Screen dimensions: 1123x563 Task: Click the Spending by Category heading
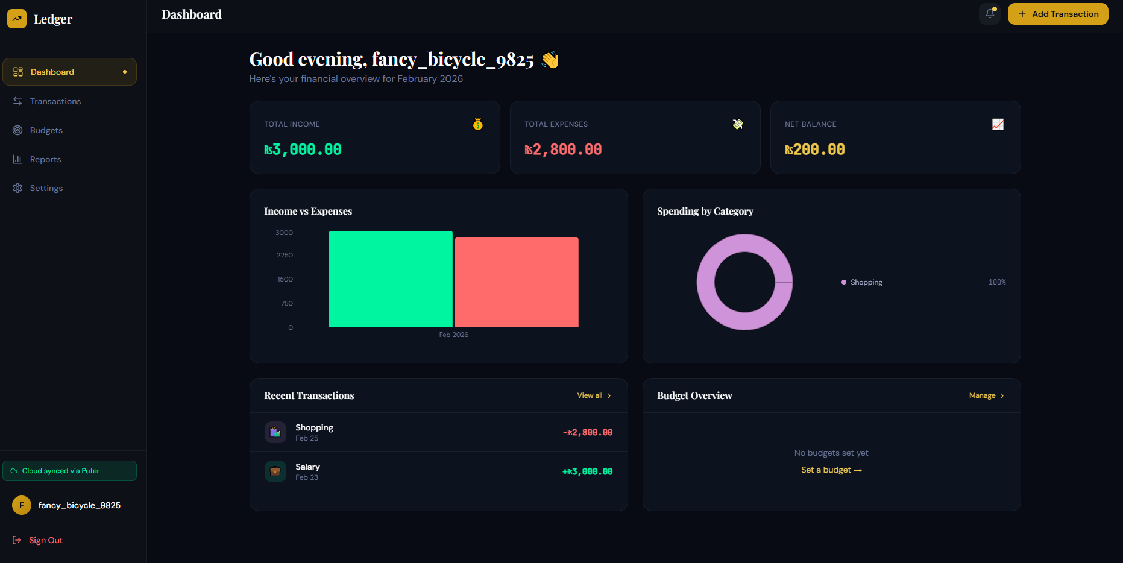coord(705,211)
